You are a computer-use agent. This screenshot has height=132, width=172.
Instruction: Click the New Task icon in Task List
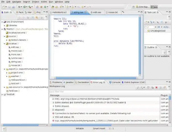tap(146, 22)
